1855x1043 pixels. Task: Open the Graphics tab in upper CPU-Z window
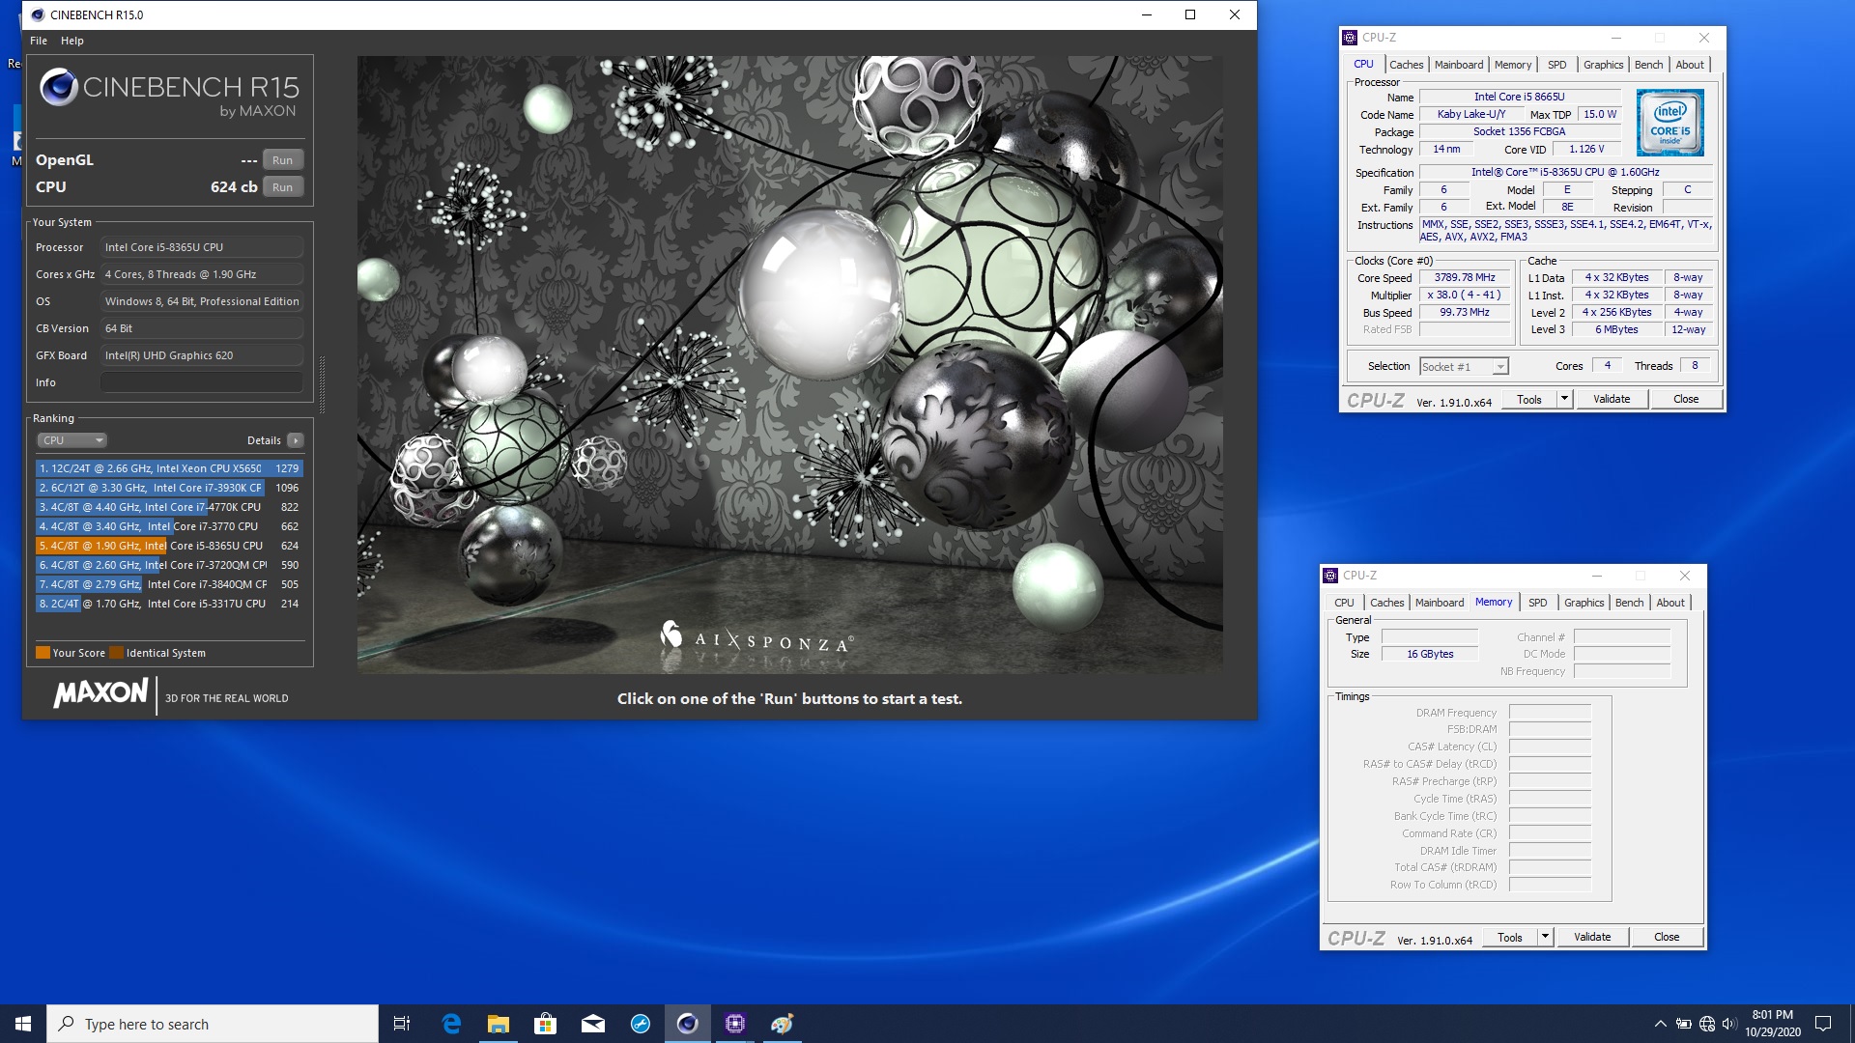1603,65
